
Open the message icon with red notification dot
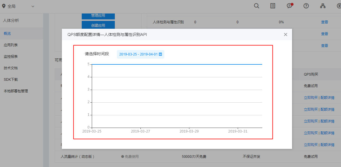290,6
